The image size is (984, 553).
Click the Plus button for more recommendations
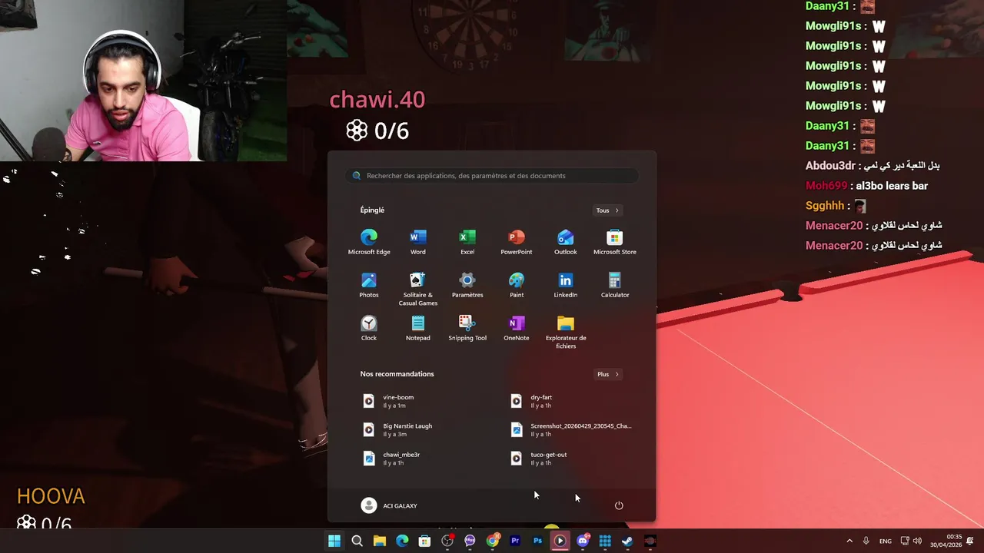pyautogui.click(x=607, y=374)
